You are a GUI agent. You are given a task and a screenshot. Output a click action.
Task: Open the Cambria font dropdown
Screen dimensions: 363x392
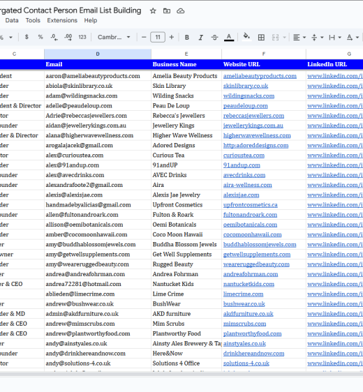tap(114, 37)
